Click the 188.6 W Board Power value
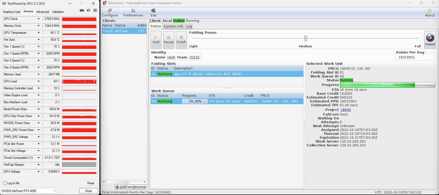Screen dimensions: 439x195 click(52, 109)
